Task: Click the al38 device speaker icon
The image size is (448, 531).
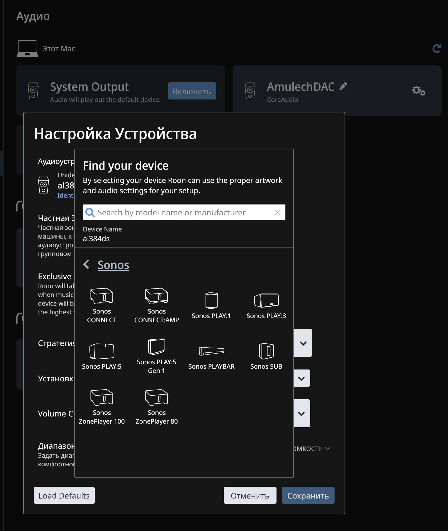Action: (44, 185)
